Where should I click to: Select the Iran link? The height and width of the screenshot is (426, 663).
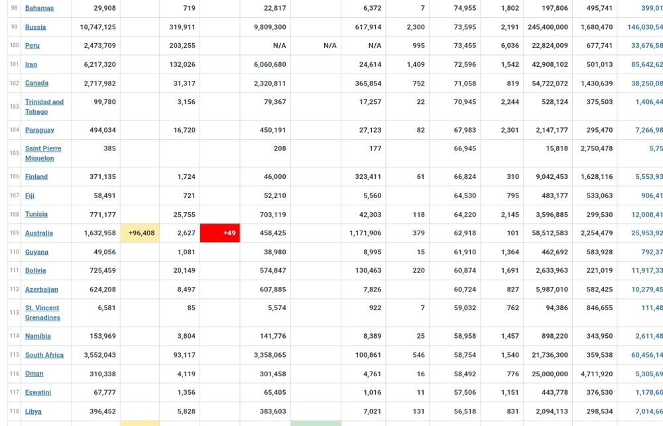point(30,64)
